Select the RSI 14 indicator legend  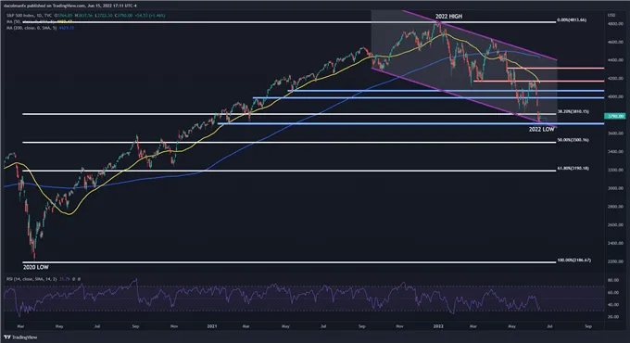pyautogui.click(x=43, y=279)
